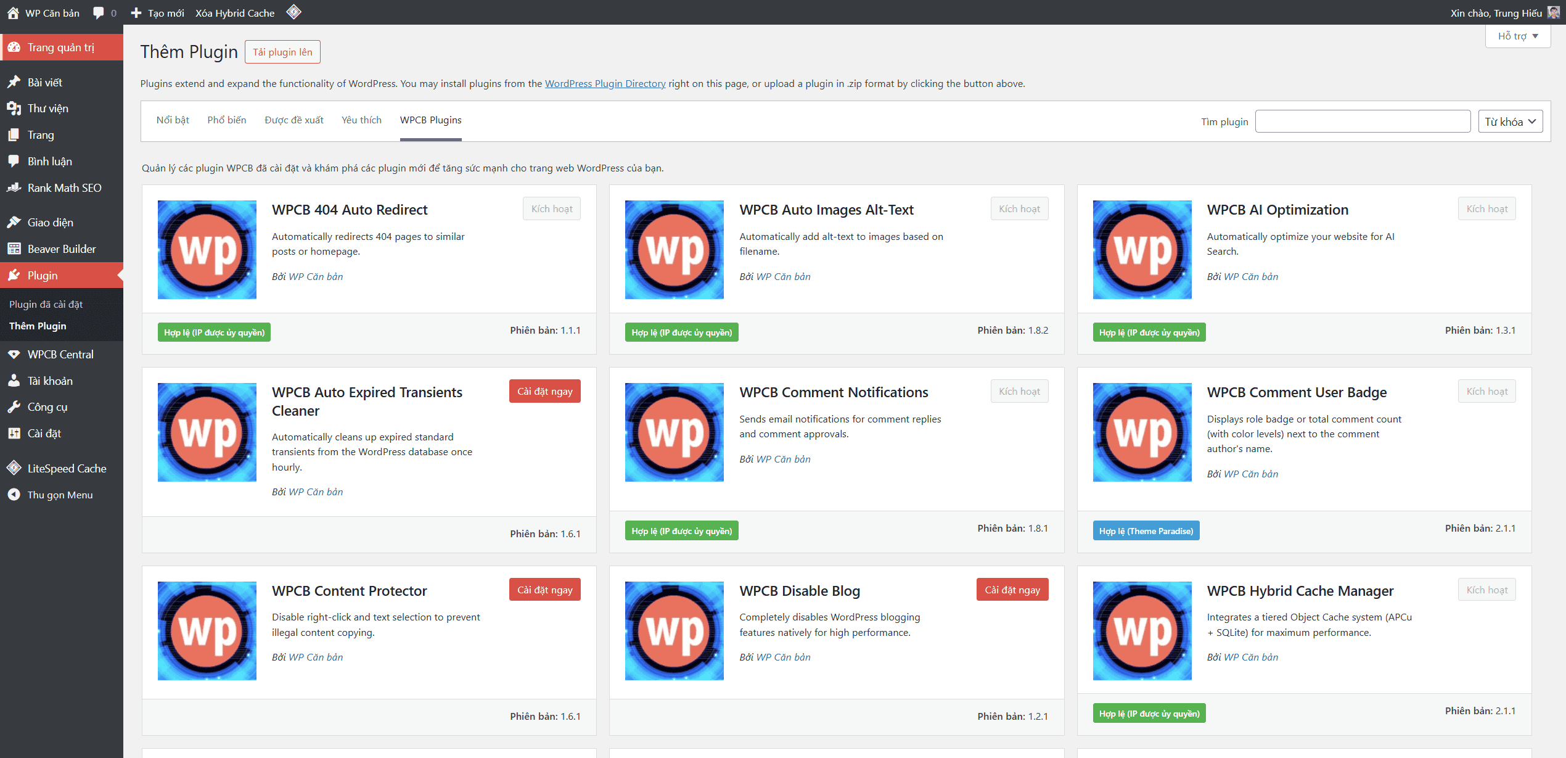Install WPCB Content Protector with Cài đặt ngay
The height and width of the screenshot is (758, 1566).
(x=545, y=590)
